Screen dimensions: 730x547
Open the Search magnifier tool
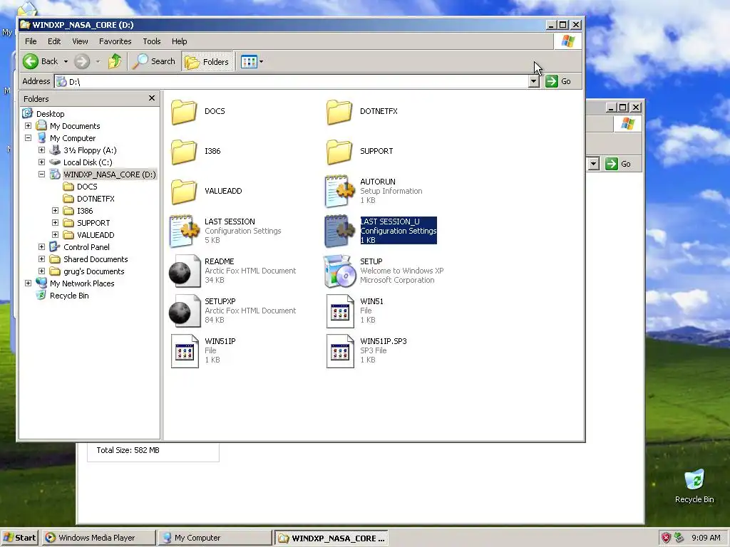click(x=154, y=61)
